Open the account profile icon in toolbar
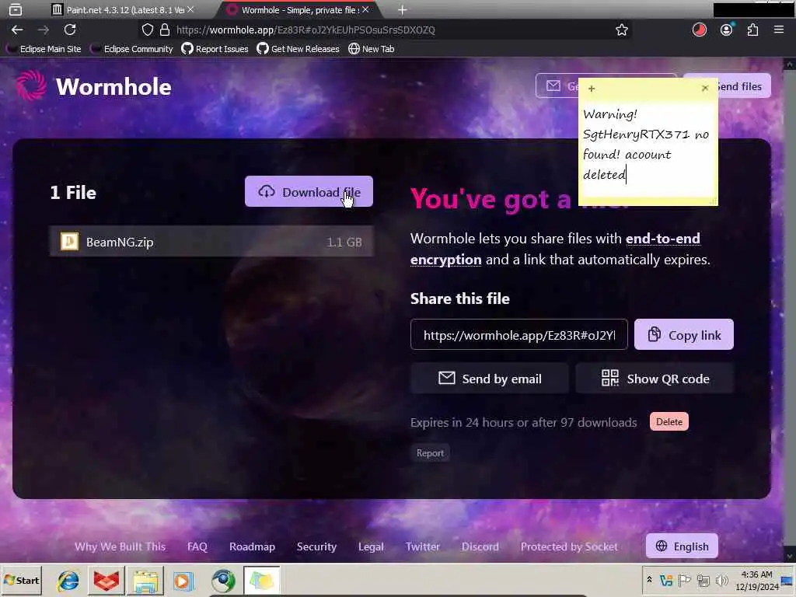Image resolution: width=796 pixels, height=597 pixels. click(x=727, y=30)
